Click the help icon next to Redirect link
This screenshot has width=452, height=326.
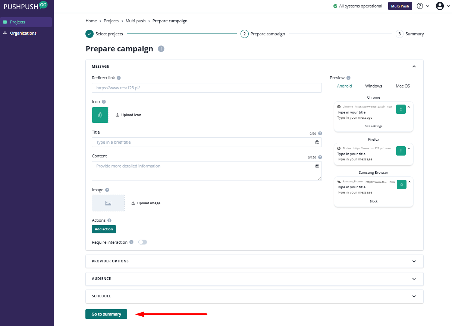[119, 78]
